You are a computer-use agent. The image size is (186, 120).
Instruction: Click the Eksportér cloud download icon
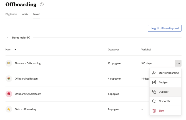(x=154, y=101)
